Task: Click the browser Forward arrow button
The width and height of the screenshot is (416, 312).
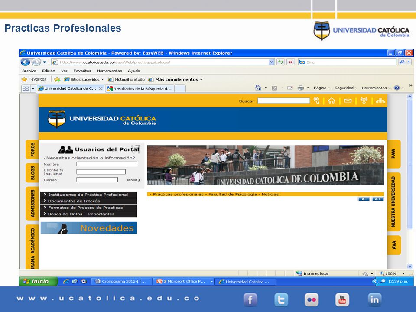Action: click(36, 62)
